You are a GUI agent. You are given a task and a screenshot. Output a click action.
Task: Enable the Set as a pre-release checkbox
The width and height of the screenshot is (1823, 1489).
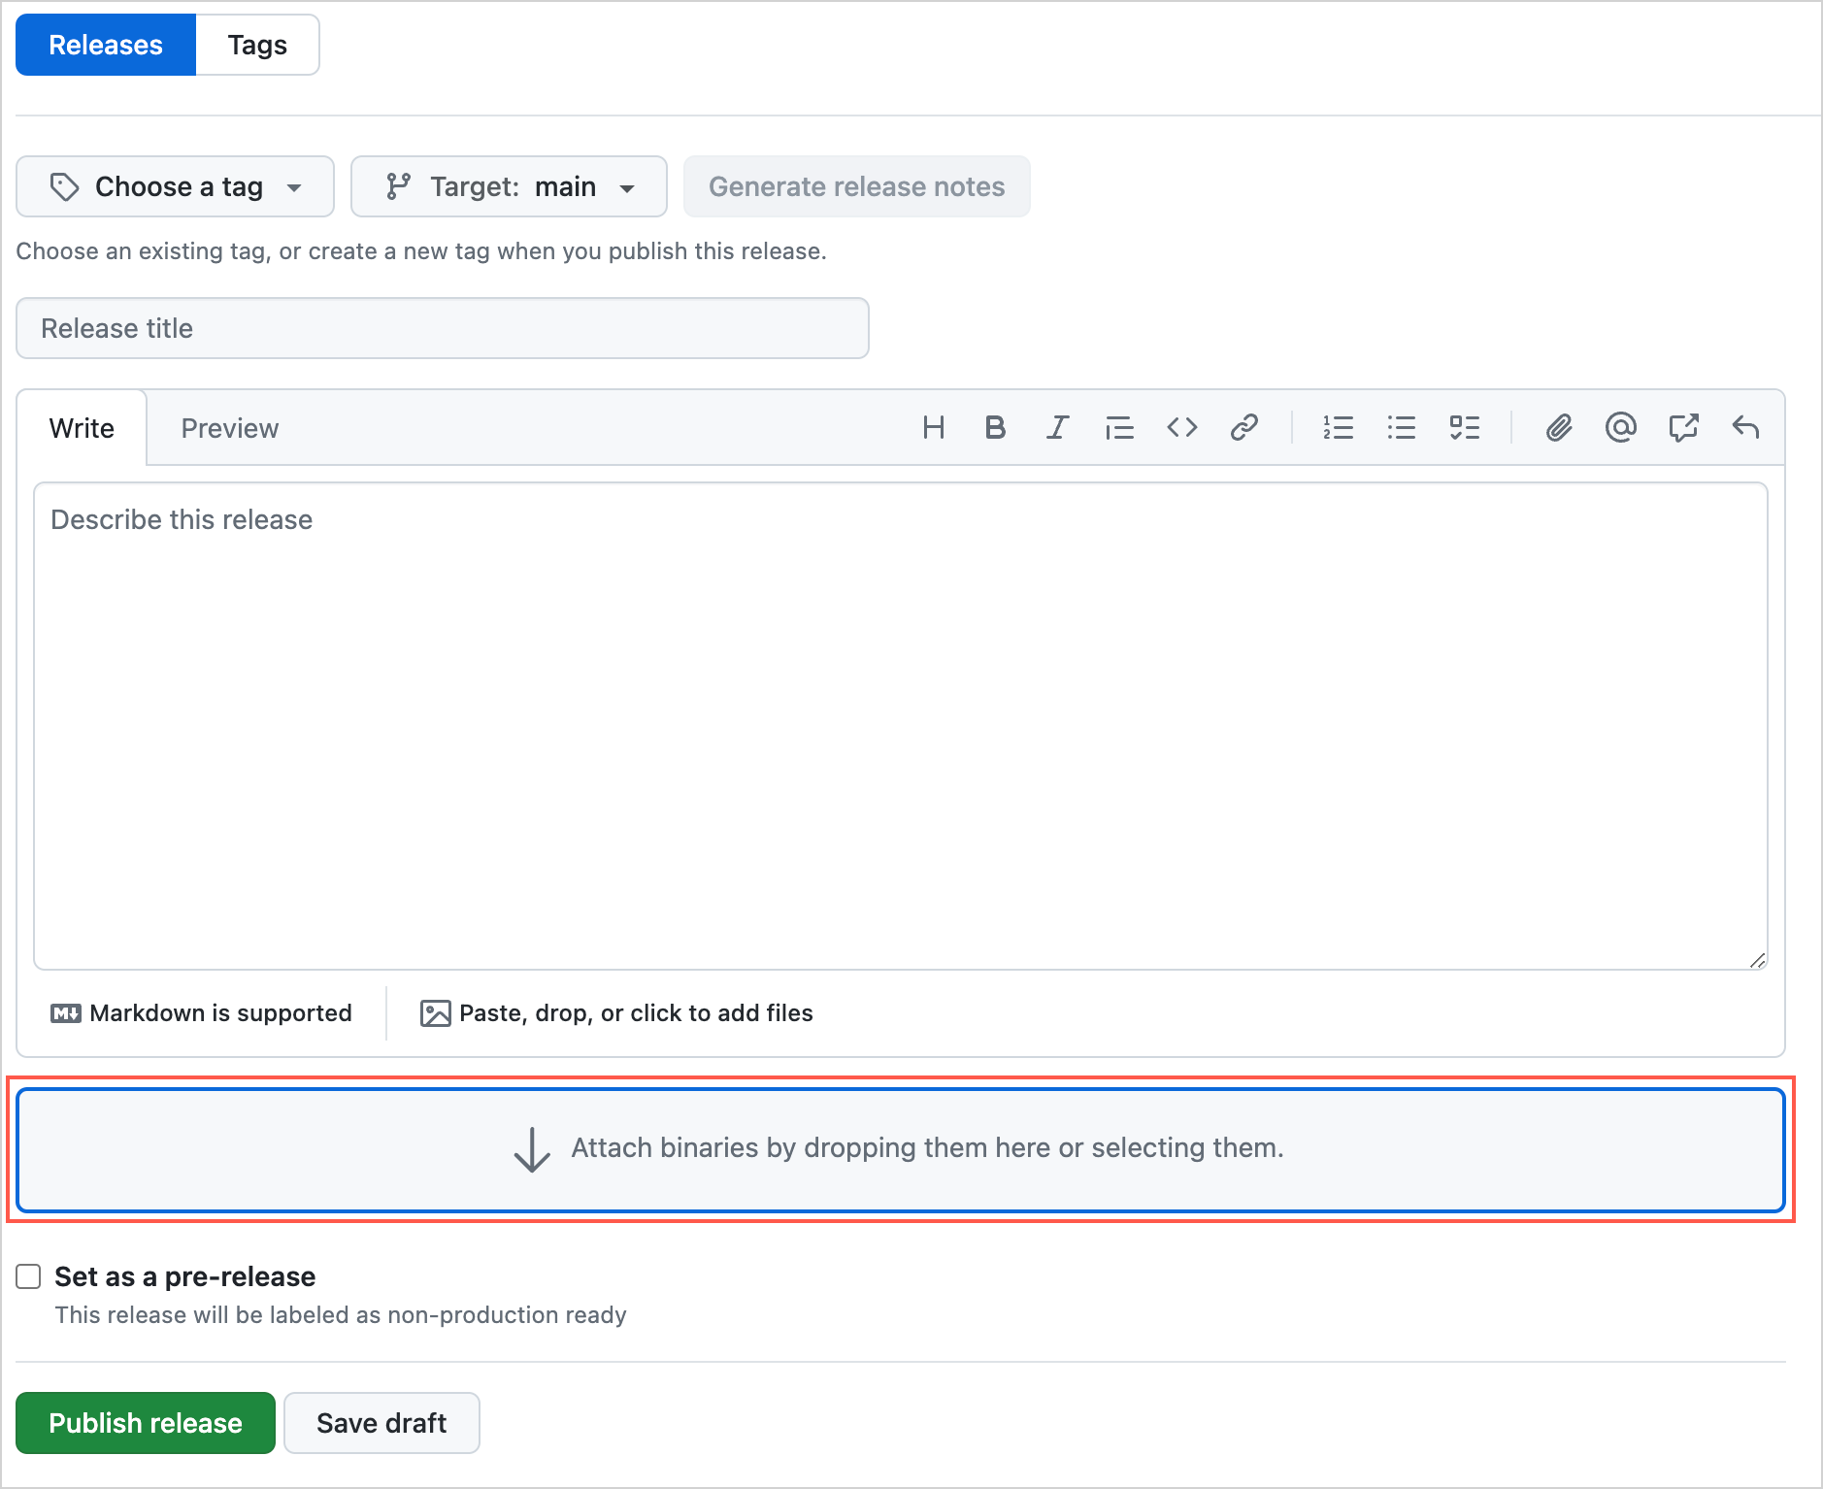(28, 1276)
